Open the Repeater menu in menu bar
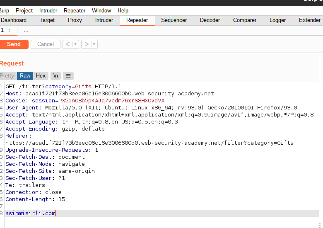Viewport: 323px width, 228px height. tap(75, 10)
